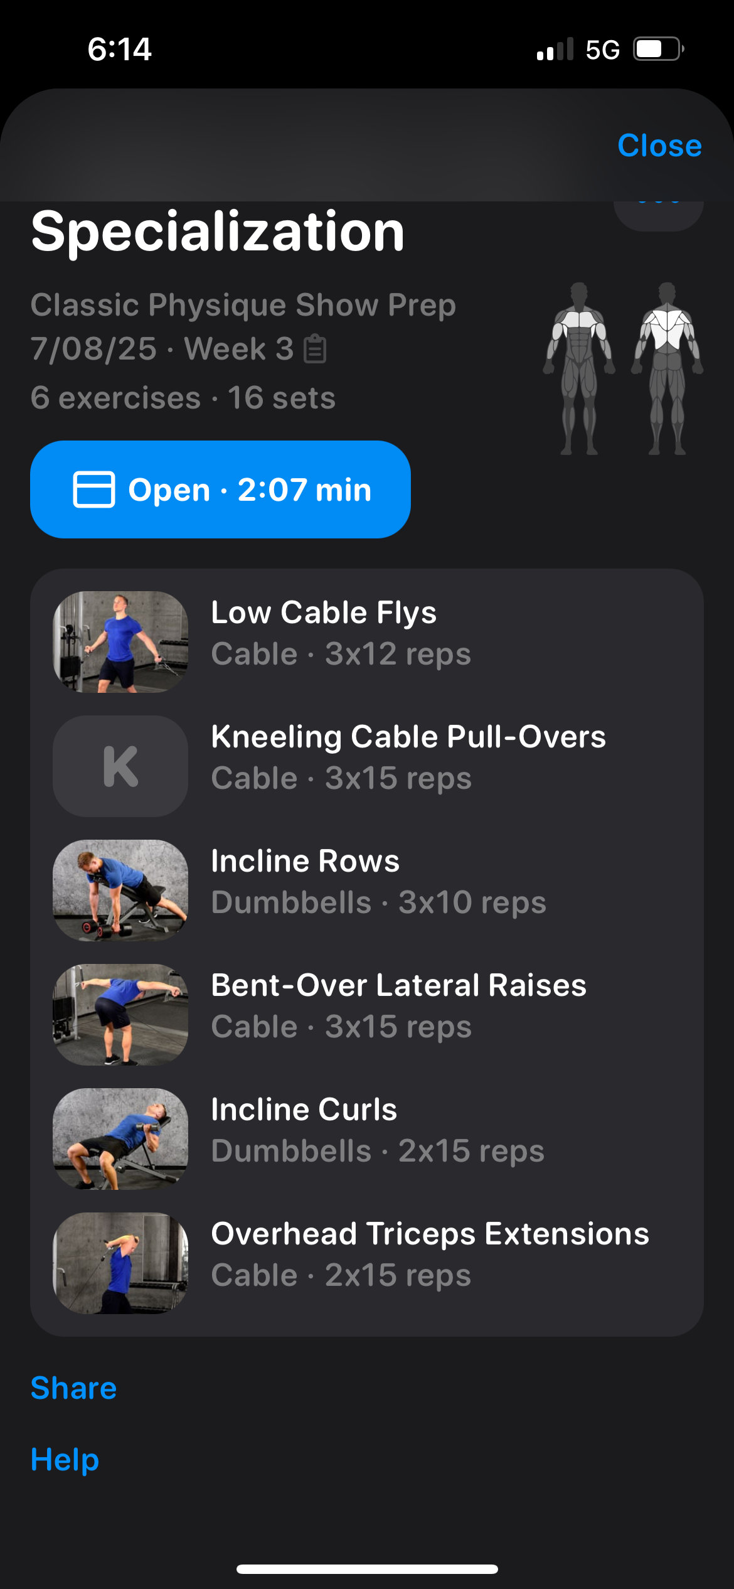
Task: Open Kneeling Cable Pull-Overs exercise row
Action: (367, 766)
